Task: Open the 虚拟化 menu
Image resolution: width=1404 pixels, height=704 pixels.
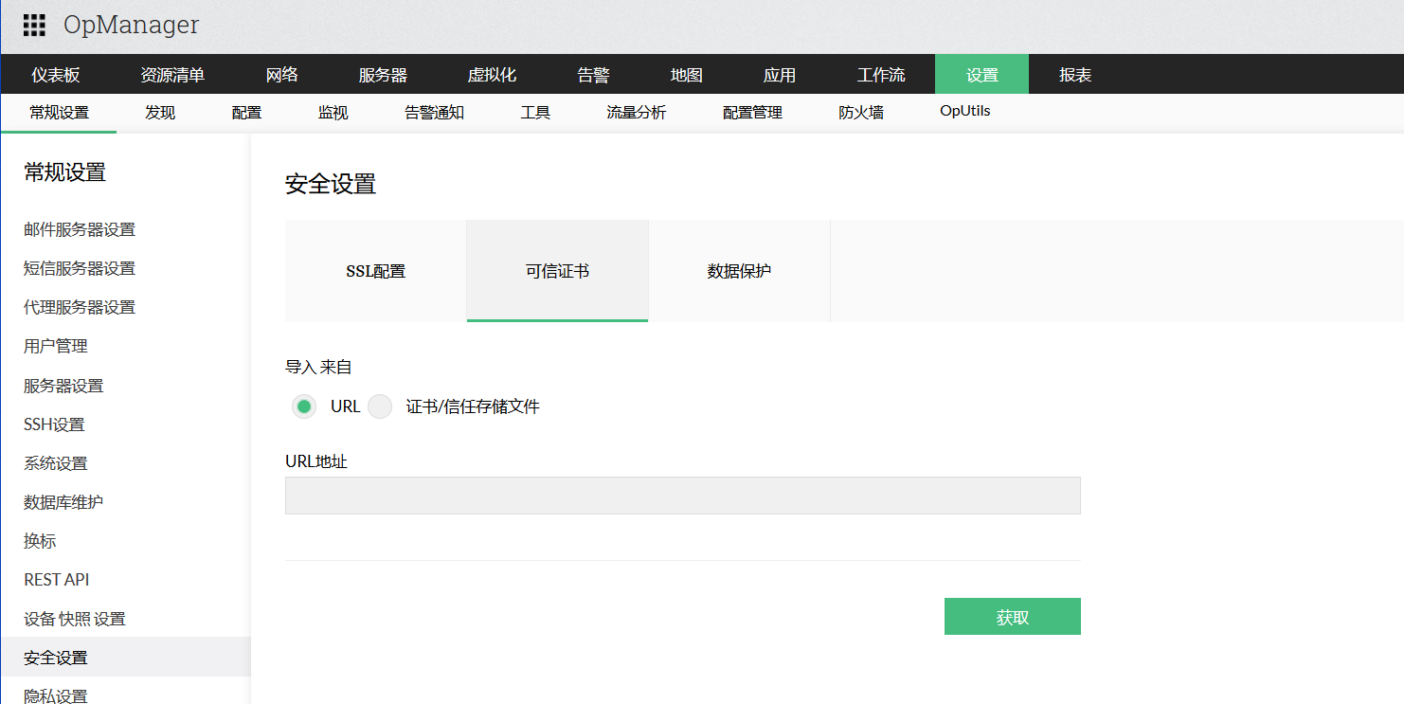Action: 492,74
